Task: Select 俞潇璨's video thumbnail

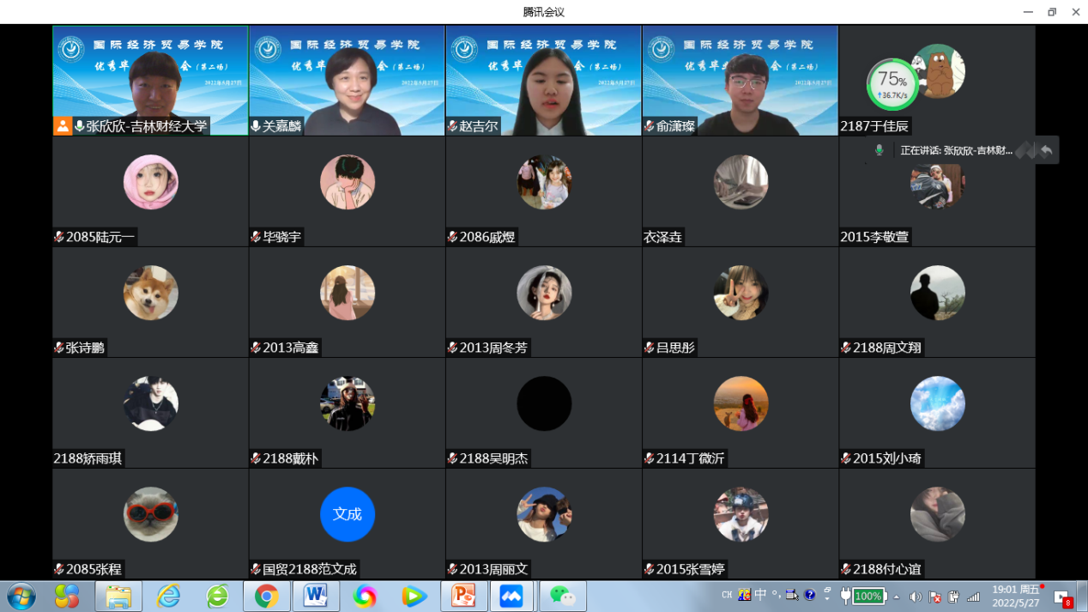Action: [740, 80]
